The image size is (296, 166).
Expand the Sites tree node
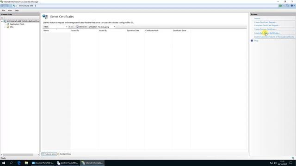[x=5, y=27]
